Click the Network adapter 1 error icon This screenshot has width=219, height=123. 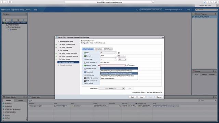coord(99,66)
